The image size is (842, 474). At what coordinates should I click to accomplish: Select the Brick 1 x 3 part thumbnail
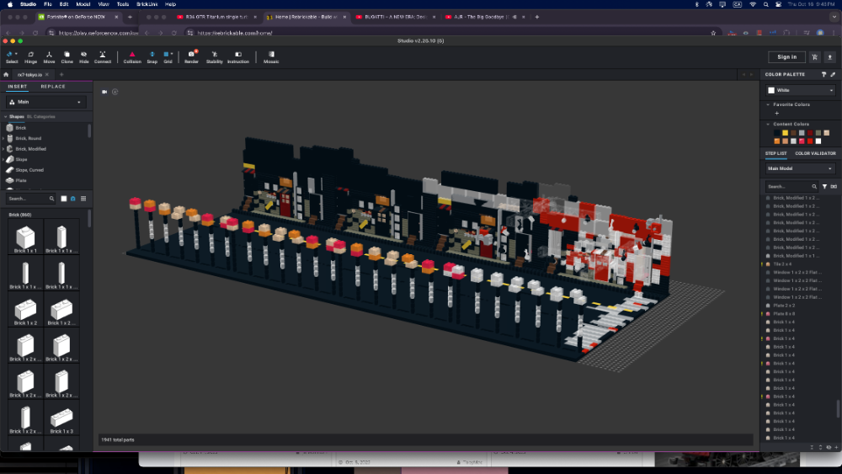tap(61, 418)
